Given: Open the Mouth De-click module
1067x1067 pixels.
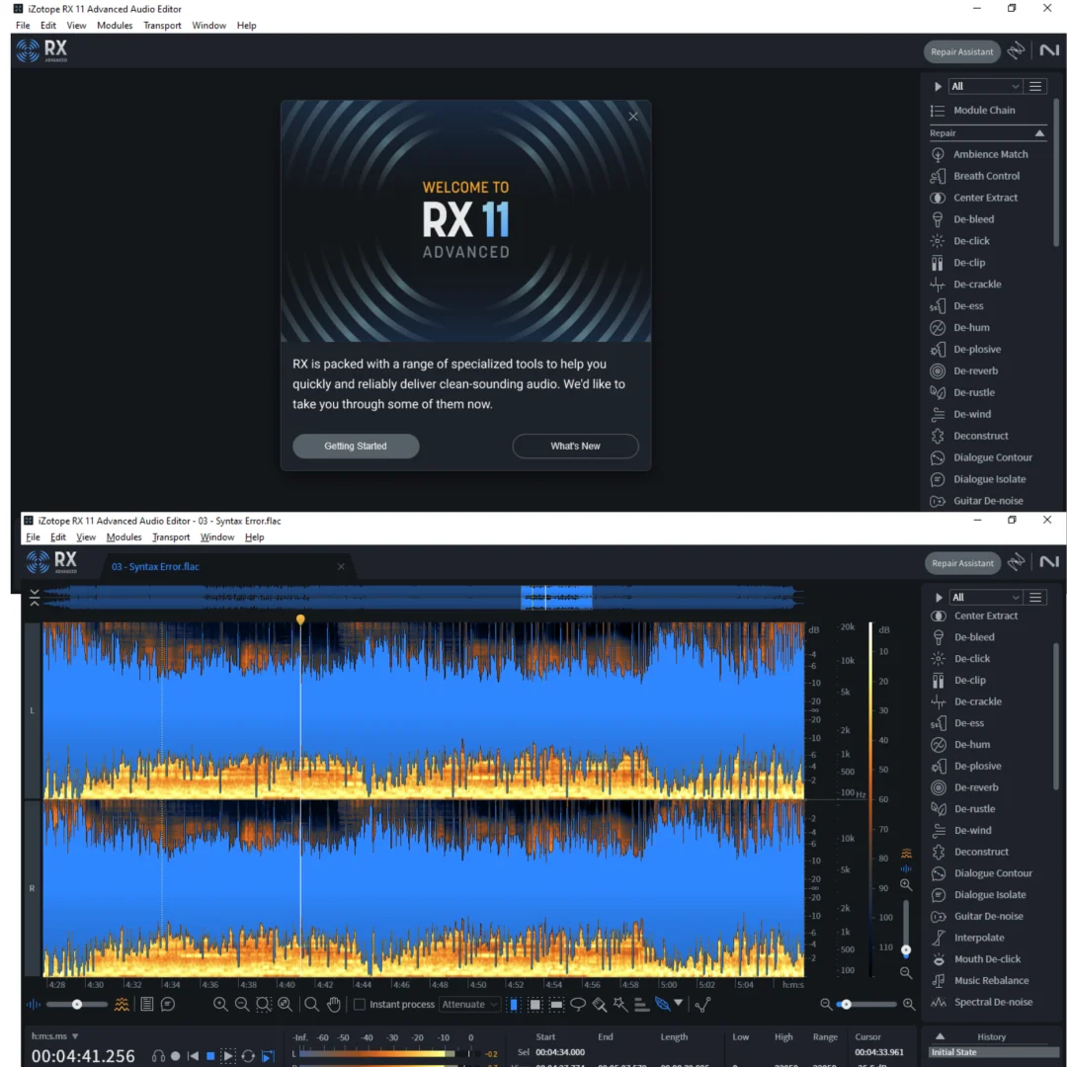Looking at the screenshot, I should [987, 959].
